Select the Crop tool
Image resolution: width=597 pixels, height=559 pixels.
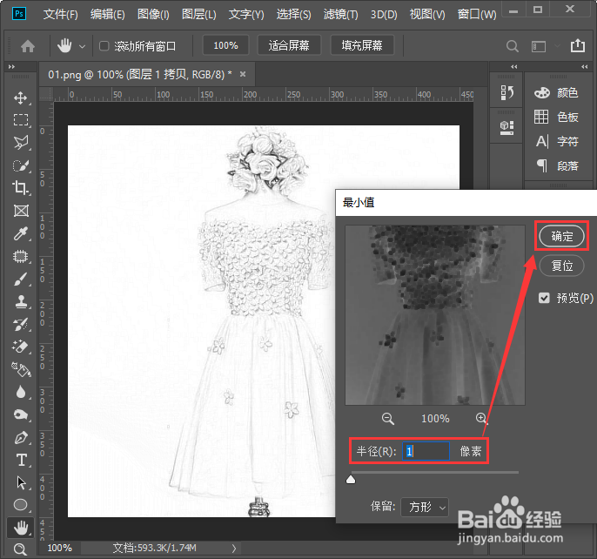[21, 188]
